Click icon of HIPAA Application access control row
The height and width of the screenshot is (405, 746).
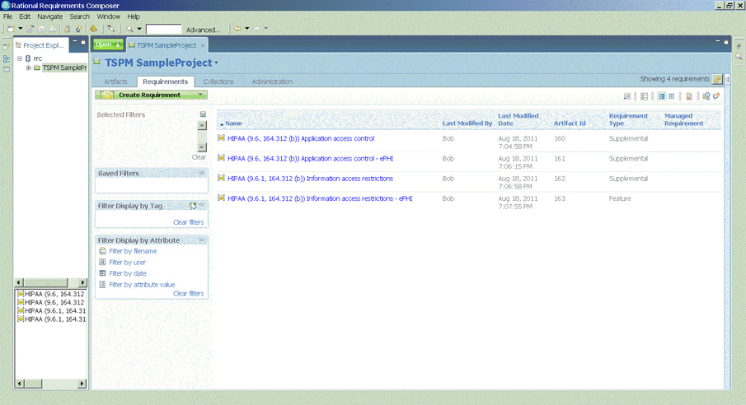221,137
